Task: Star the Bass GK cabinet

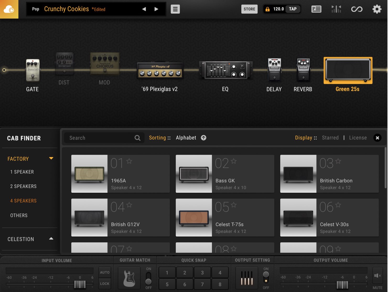Action: coord(234,161)
